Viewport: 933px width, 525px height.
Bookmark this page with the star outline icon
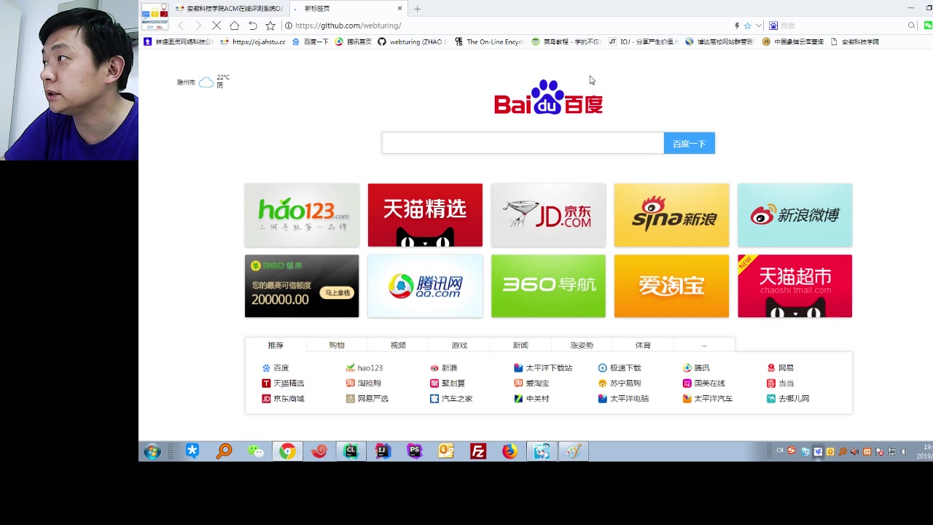click(270, 26)
